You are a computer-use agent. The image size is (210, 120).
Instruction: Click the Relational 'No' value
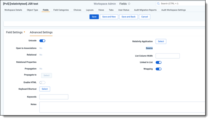(x=41, y=55)
